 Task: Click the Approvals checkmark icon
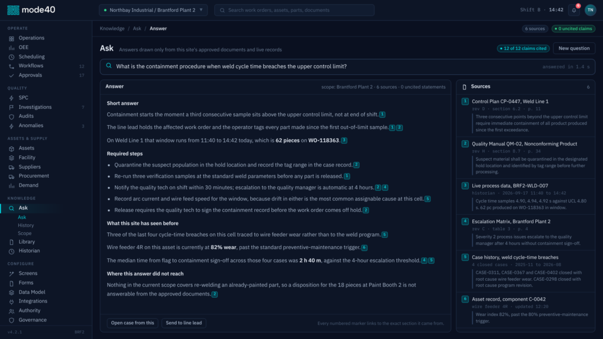(12, 75)
